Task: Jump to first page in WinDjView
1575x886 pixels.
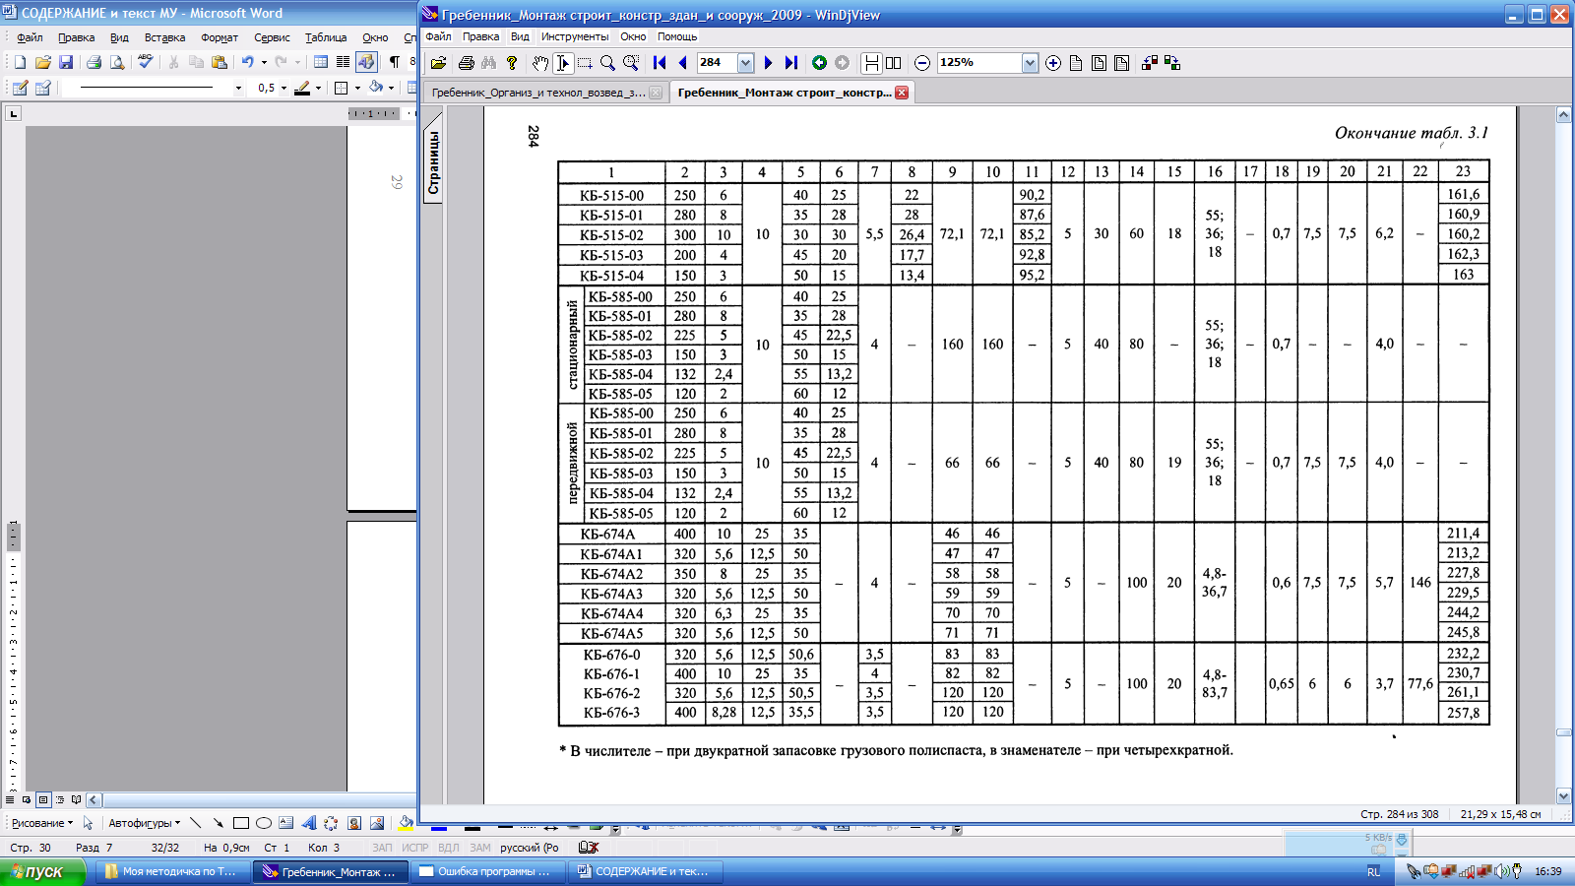Action: coord(660,63)
